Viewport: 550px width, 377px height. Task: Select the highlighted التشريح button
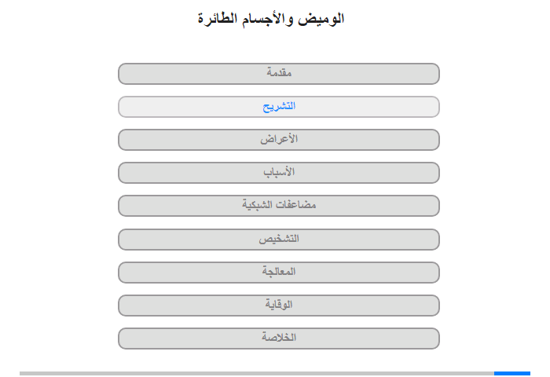[x=278, y=107]
